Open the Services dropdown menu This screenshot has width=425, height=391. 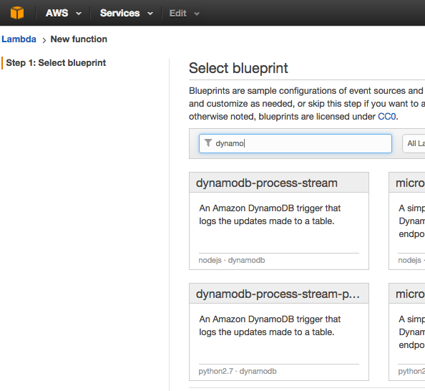pos(127,13)
